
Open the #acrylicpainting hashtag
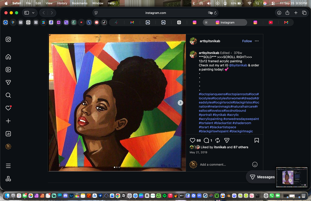click(x=211, y=119)
